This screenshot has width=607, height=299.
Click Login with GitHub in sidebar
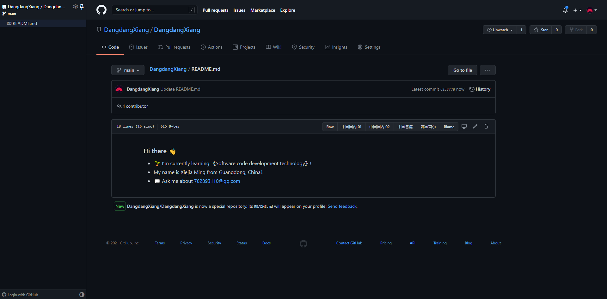[x=20, y=295]
